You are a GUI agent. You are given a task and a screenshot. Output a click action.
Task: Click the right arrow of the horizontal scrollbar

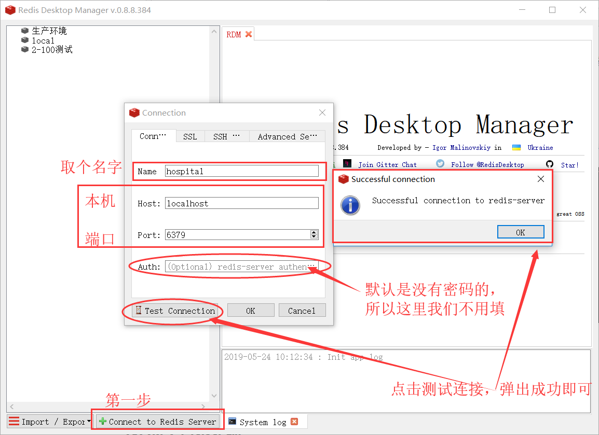click(x=203, y=406)
